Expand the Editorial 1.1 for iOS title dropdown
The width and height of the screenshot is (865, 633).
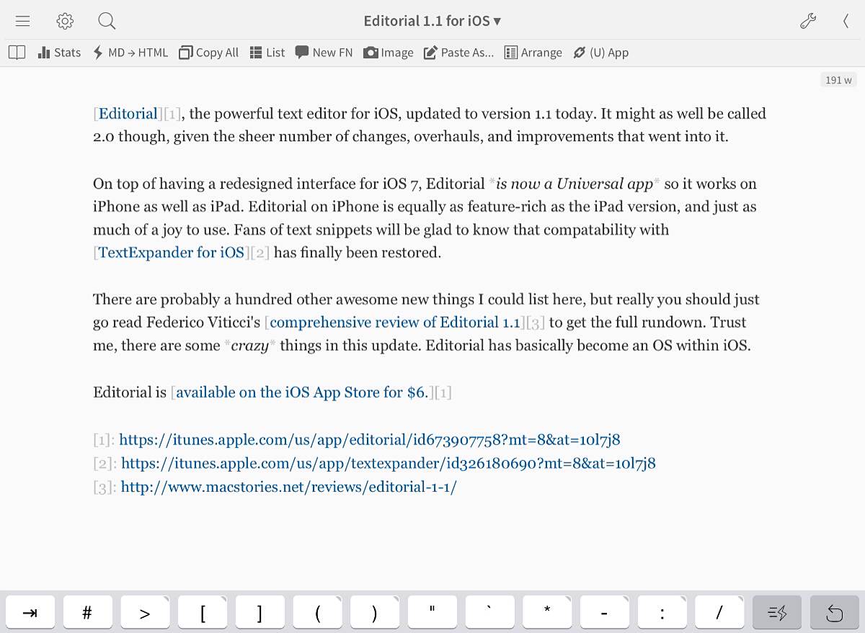[x=432, y=21]
